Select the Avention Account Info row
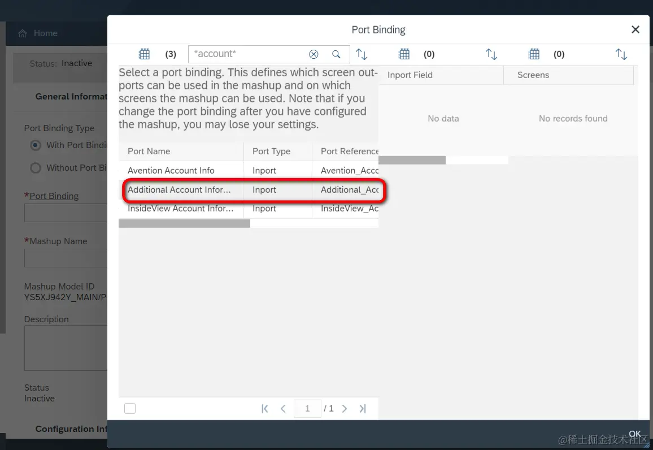 tap(249, 170)
